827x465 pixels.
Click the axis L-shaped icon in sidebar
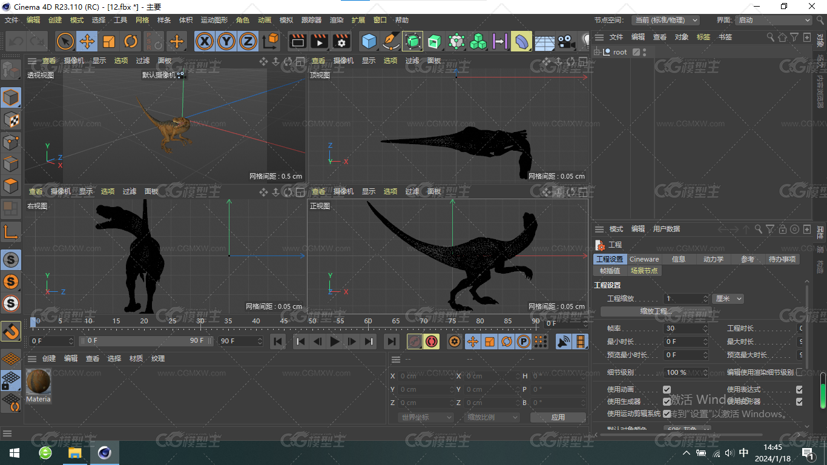click(x=12, y=231)
